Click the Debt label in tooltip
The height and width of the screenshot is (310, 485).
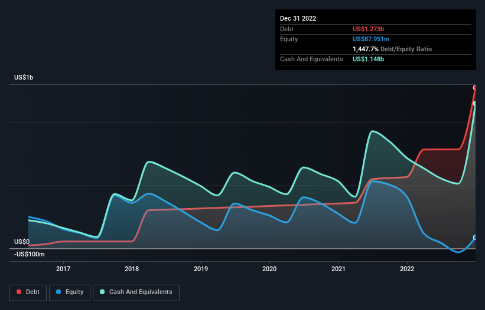point(287,29)
